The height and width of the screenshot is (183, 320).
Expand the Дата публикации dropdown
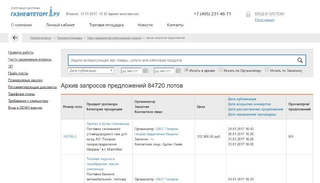pos(91,70)
